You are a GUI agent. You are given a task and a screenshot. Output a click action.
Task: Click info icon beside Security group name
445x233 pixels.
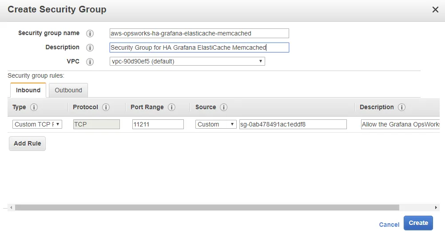coord(90,33)
